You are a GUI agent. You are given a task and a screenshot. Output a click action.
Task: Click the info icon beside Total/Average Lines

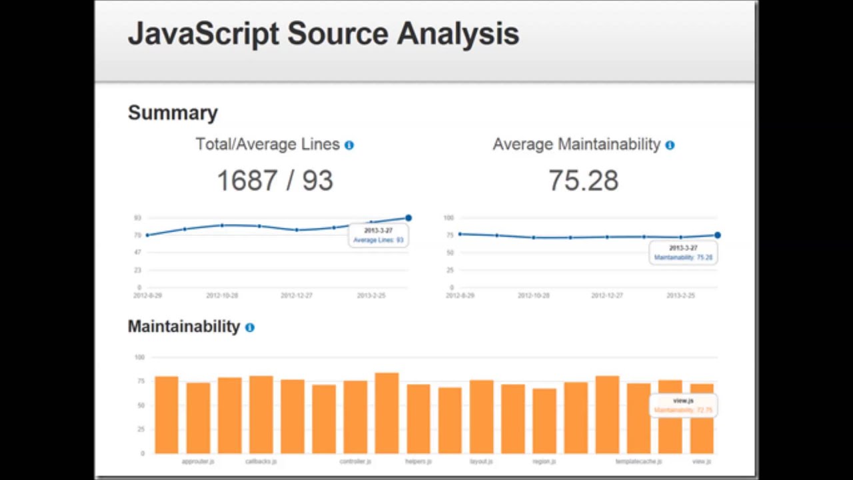[349, 145]
